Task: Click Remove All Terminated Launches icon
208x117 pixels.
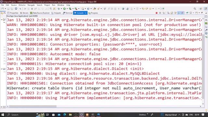Action: [x=164, y=13]
